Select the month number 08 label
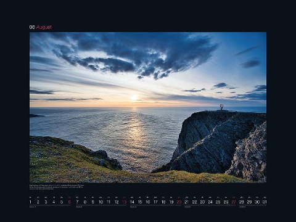Screen dimensions: 296x222 coord(32,27)
